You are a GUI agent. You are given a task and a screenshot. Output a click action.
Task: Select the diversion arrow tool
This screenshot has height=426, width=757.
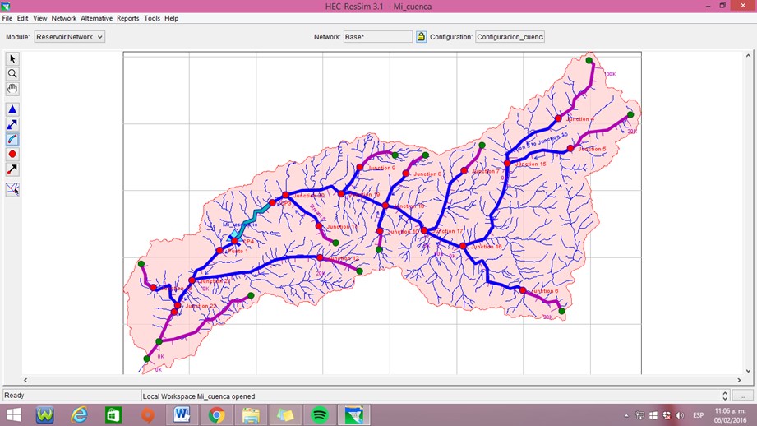tap(12, 169)
